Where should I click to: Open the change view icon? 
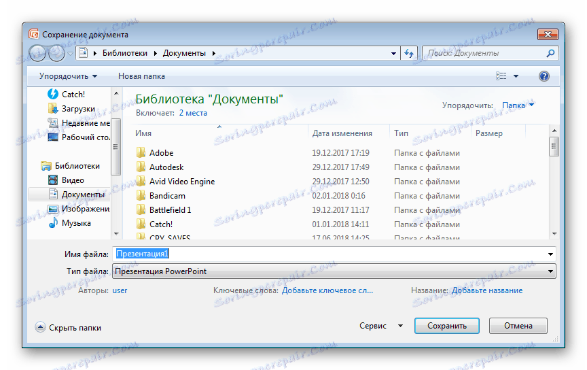pos(501,76)
